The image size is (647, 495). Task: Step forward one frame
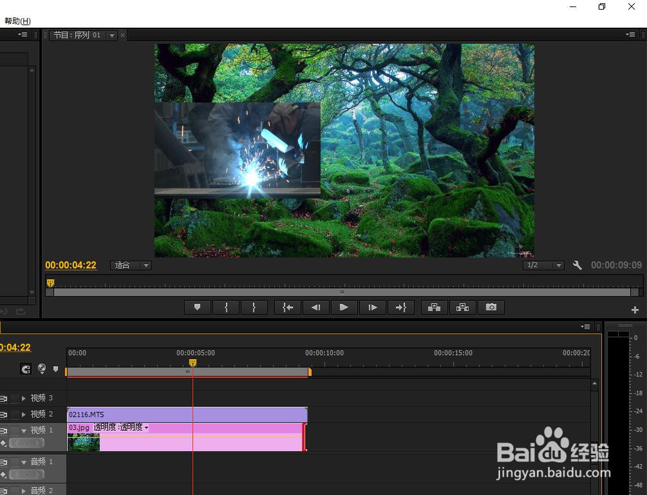pyautogui.click(x=372, y=307)
